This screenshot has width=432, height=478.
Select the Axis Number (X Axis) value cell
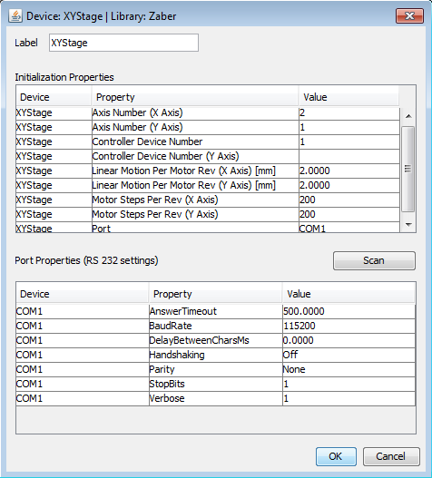click(x=349, y=112)
